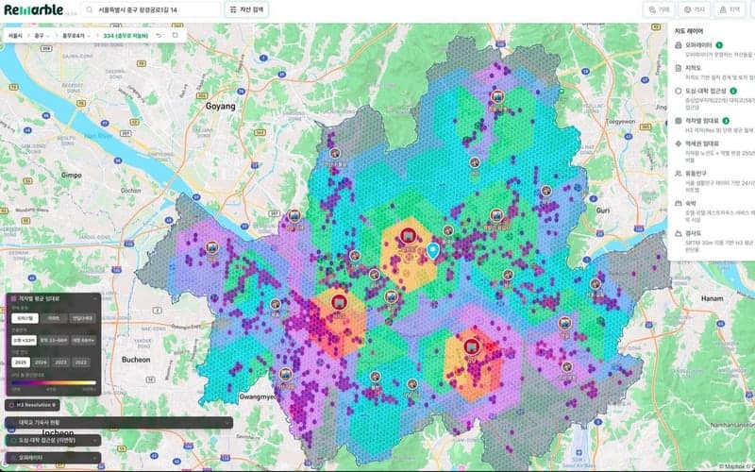Open the 충무로4가 breadcrumb dropdown
Viewport: 755px width, 472px height.
coord(76,36)
